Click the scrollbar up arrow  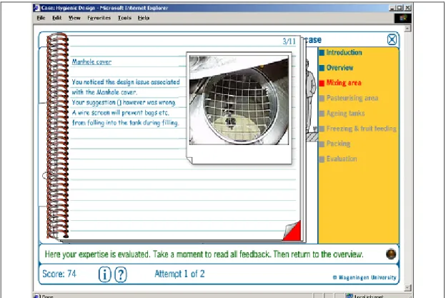[407, 28]
